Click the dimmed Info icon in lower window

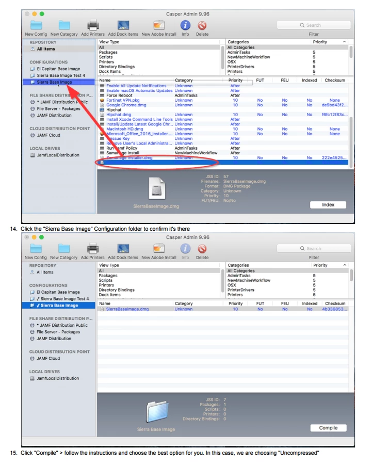185,248
